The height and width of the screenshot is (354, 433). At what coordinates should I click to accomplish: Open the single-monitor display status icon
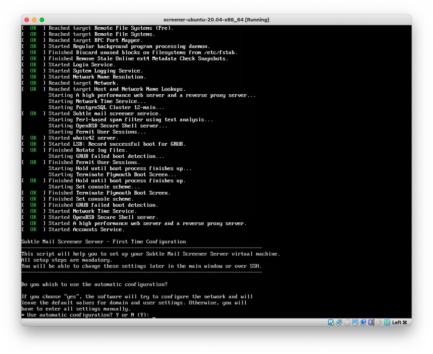(355, 322)
